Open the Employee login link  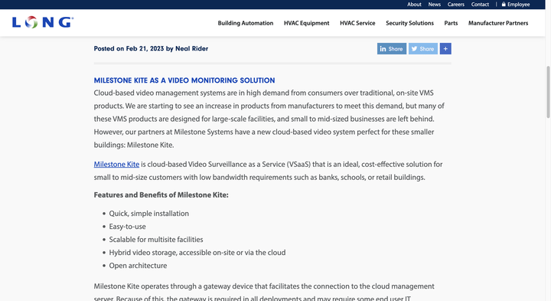tap(516, 5)
